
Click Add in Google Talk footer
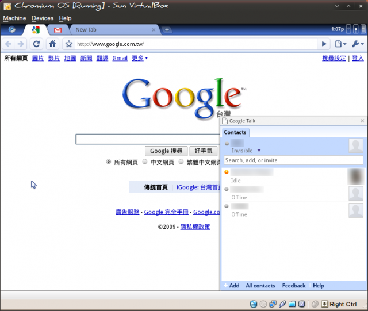click(232, 286)
